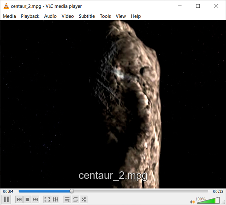The width and height of the screenshot is (226, 205).
Task: Skip to previous media track
Action: coord(19,199)
